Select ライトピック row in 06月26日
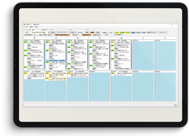 point(77,61)
